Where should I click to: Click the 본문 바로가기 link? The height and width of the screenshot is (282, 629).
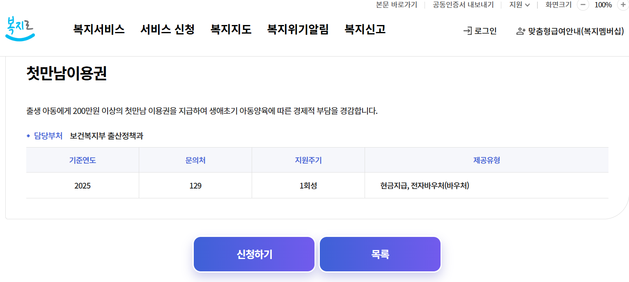396,5
